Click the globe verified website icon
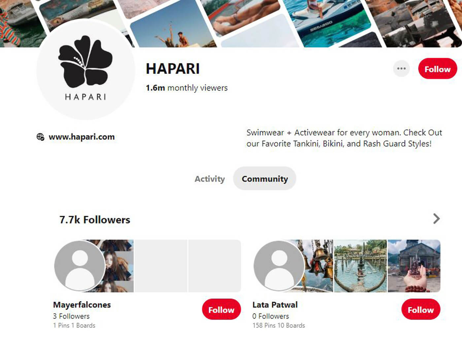 pyautogui.click(x=40, y=137)
